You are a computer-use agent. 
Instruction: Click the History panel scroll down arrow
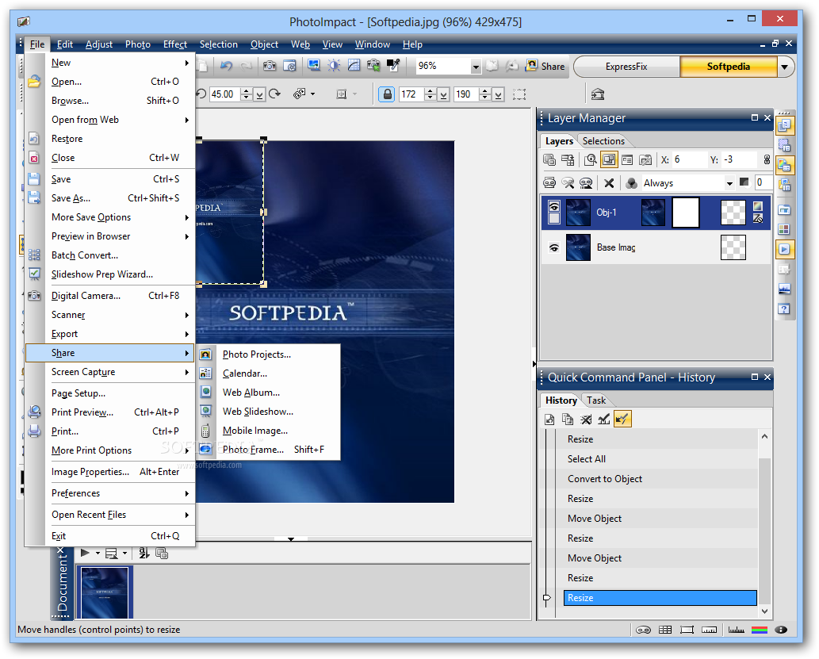point(764,611)
